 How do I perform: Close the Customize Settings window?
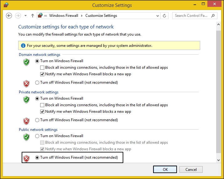(214, 4)
